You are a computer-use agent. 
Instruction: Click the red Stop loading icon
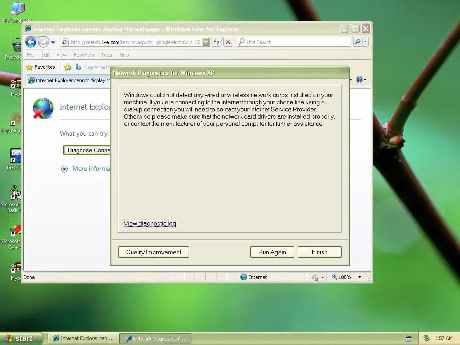228,42
